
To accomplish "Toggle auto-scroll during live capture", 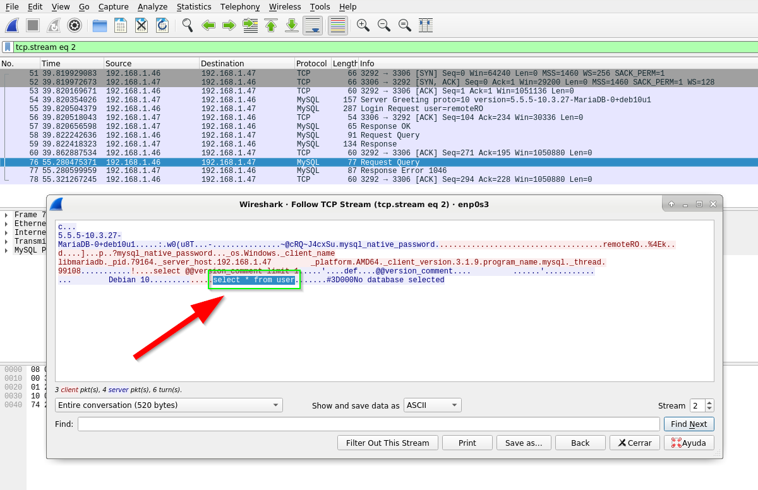I will (313, 25).
